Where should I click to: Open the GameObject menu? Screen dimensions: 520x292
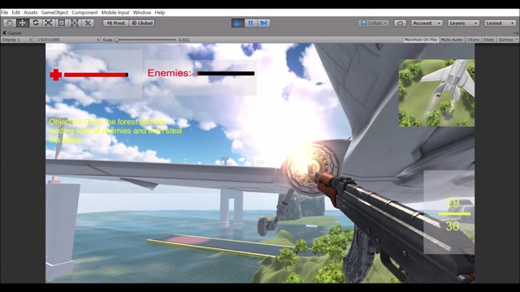point(54,12)
